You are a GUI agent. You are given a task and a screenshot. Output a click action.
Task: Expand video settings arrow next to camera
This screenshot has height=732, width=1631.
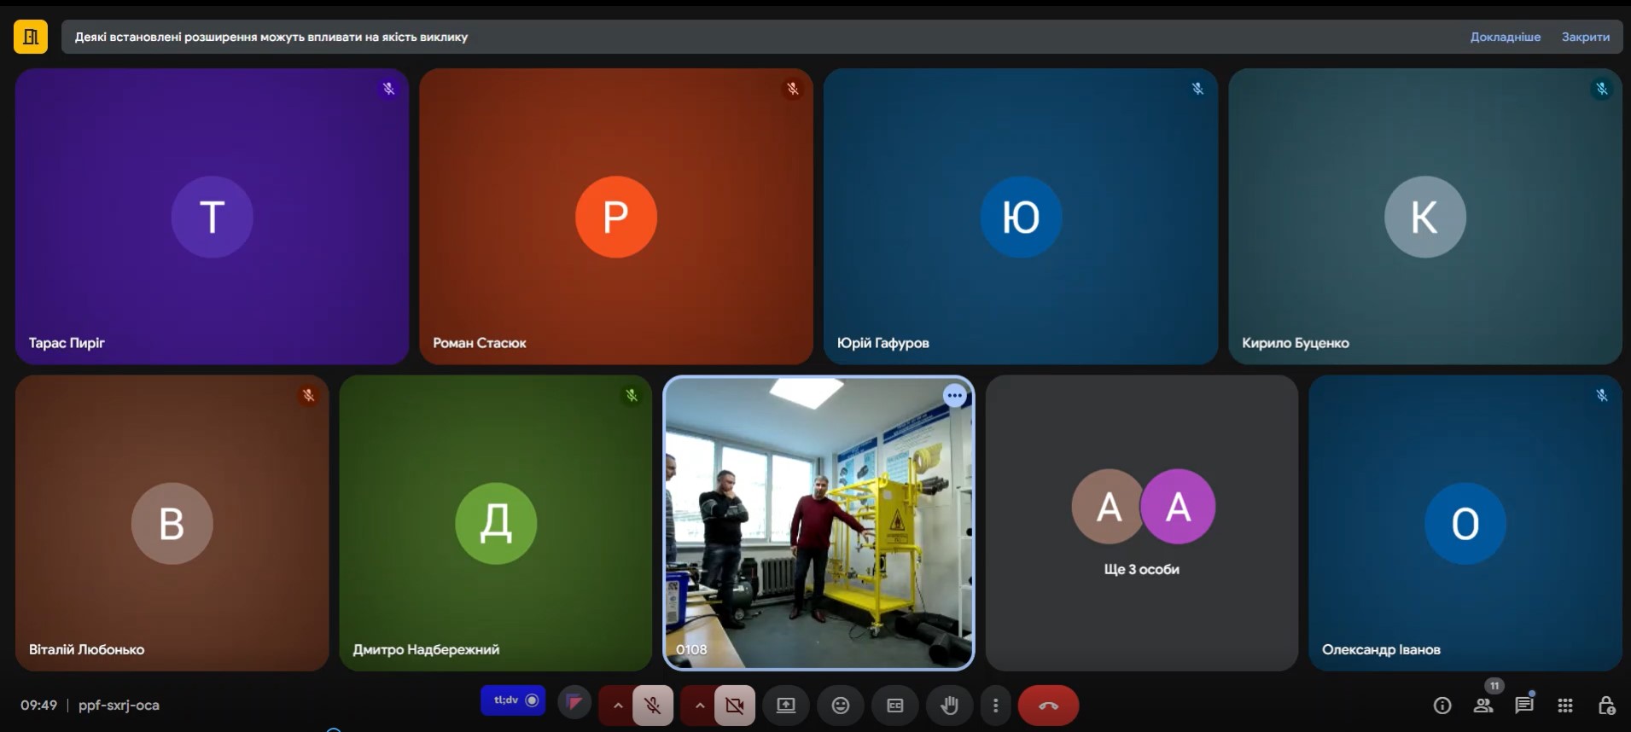pyautogui.click(x=699, y=706)
